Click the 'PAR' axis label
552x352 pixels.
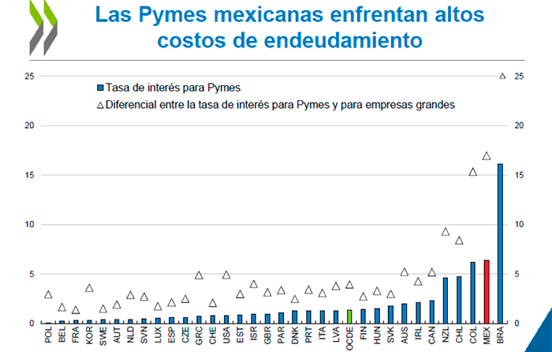point(282,335)
